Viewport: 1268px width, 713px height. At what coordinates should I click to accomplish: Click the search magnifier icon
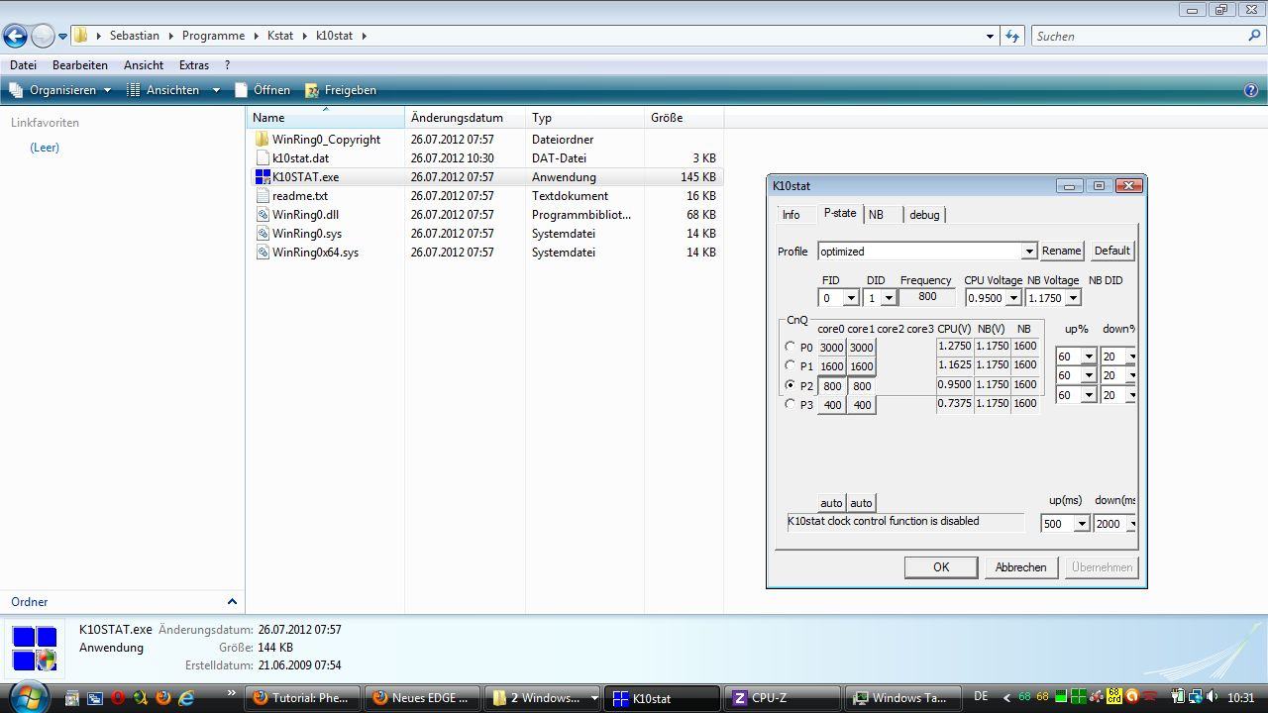pos(1255,36)
